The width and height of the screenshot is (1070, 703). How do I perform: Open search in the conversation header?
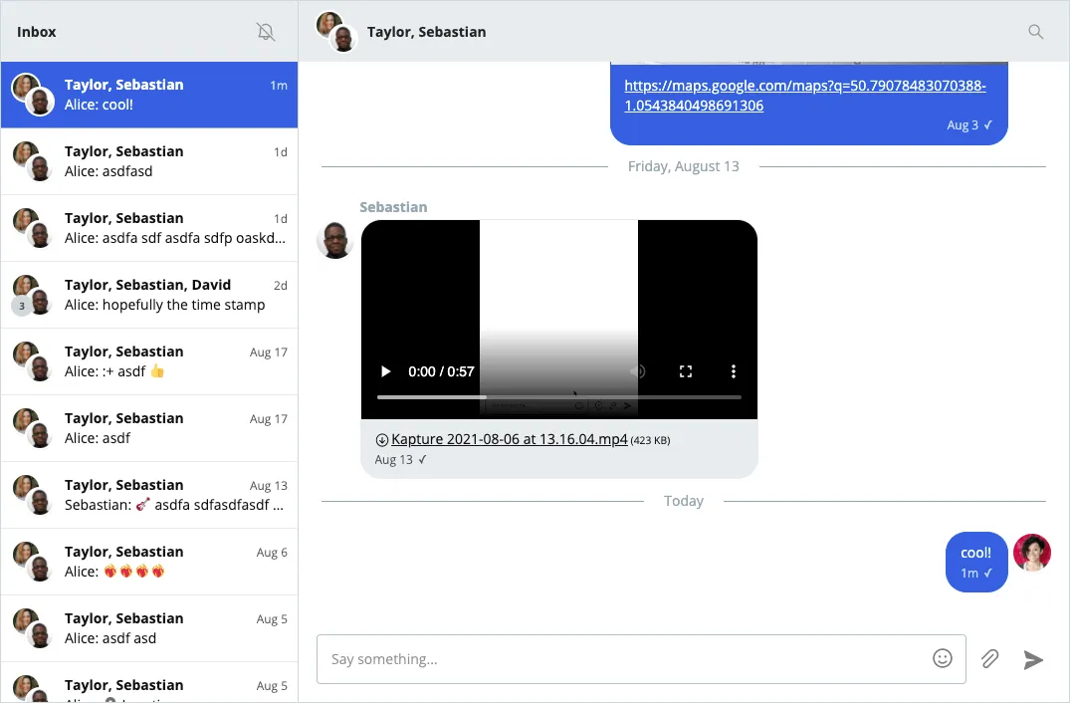1035,31
